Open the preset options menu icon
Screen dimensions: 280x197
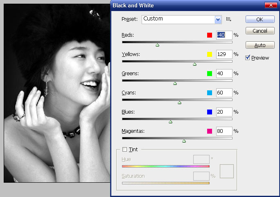(x=228, y=19)
